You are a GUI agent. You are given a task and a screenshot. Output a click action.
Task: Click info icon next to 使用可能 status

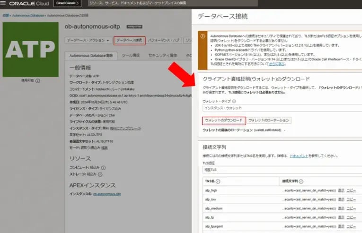[x=38, y=81]
